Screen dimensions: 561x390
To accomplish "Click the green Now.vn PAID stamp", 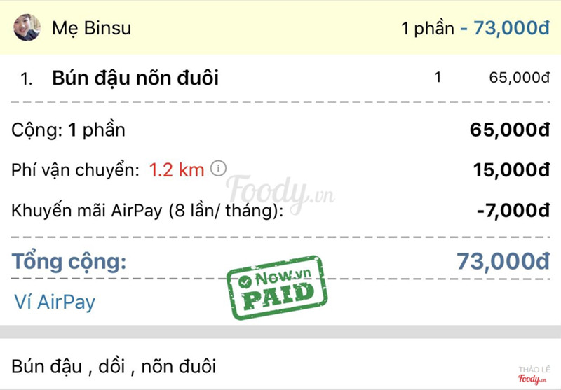I will click(277, 288).
